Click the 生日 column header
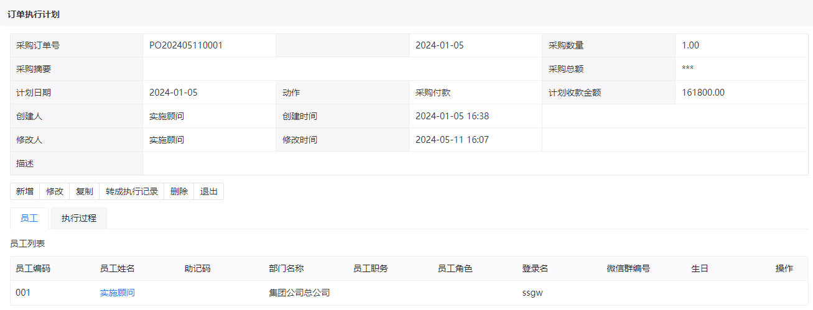This screenshot has height=310, width=813. (700, 268)
